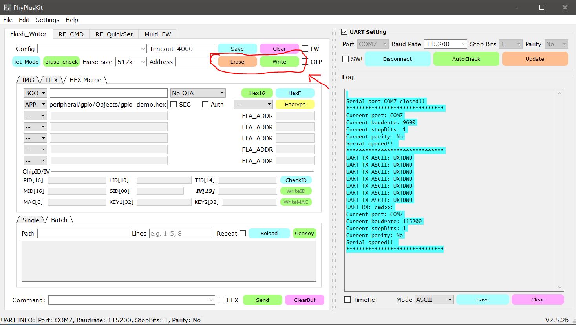Click the Lines input field
Viewport: 576px width, 325px height.
pos(180,233)
